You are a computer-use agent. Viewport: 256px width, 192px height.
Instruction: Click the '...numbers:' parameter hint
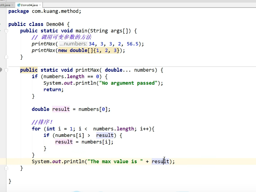pyautogui.click(x=73, y=44)
